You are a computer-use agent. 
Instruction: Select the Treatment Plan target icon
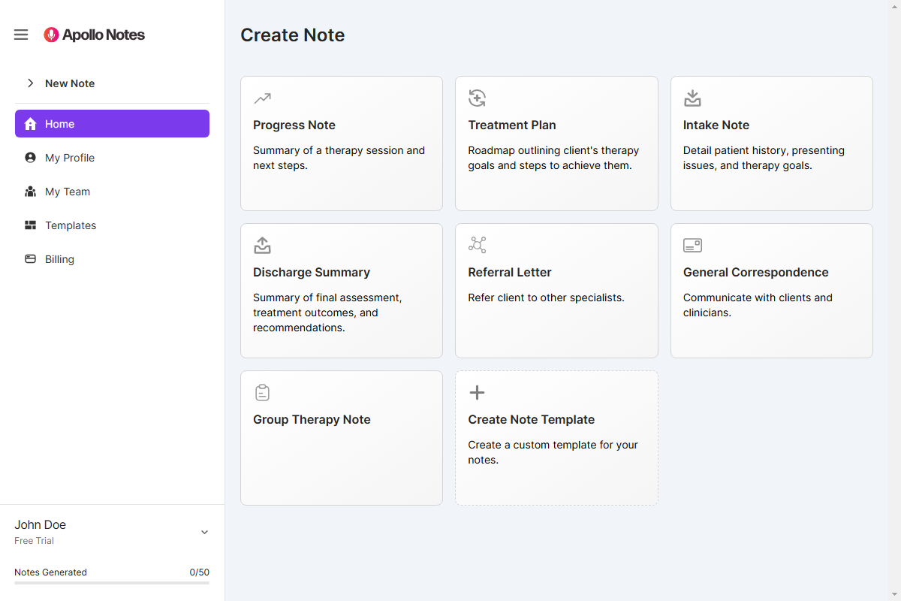click(x=477, y=98)
